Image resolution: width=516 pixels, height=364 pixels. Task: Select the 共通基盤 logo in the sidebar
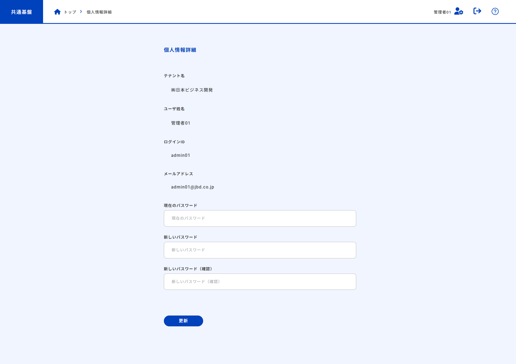[x=21, y=12]
